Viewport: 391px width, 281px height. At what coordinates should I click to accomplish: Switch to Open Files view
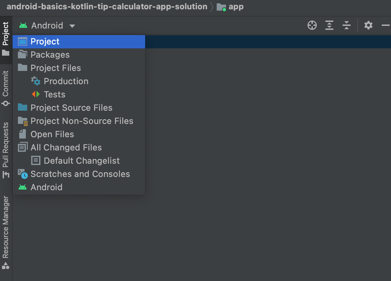[x=79, y=135]
